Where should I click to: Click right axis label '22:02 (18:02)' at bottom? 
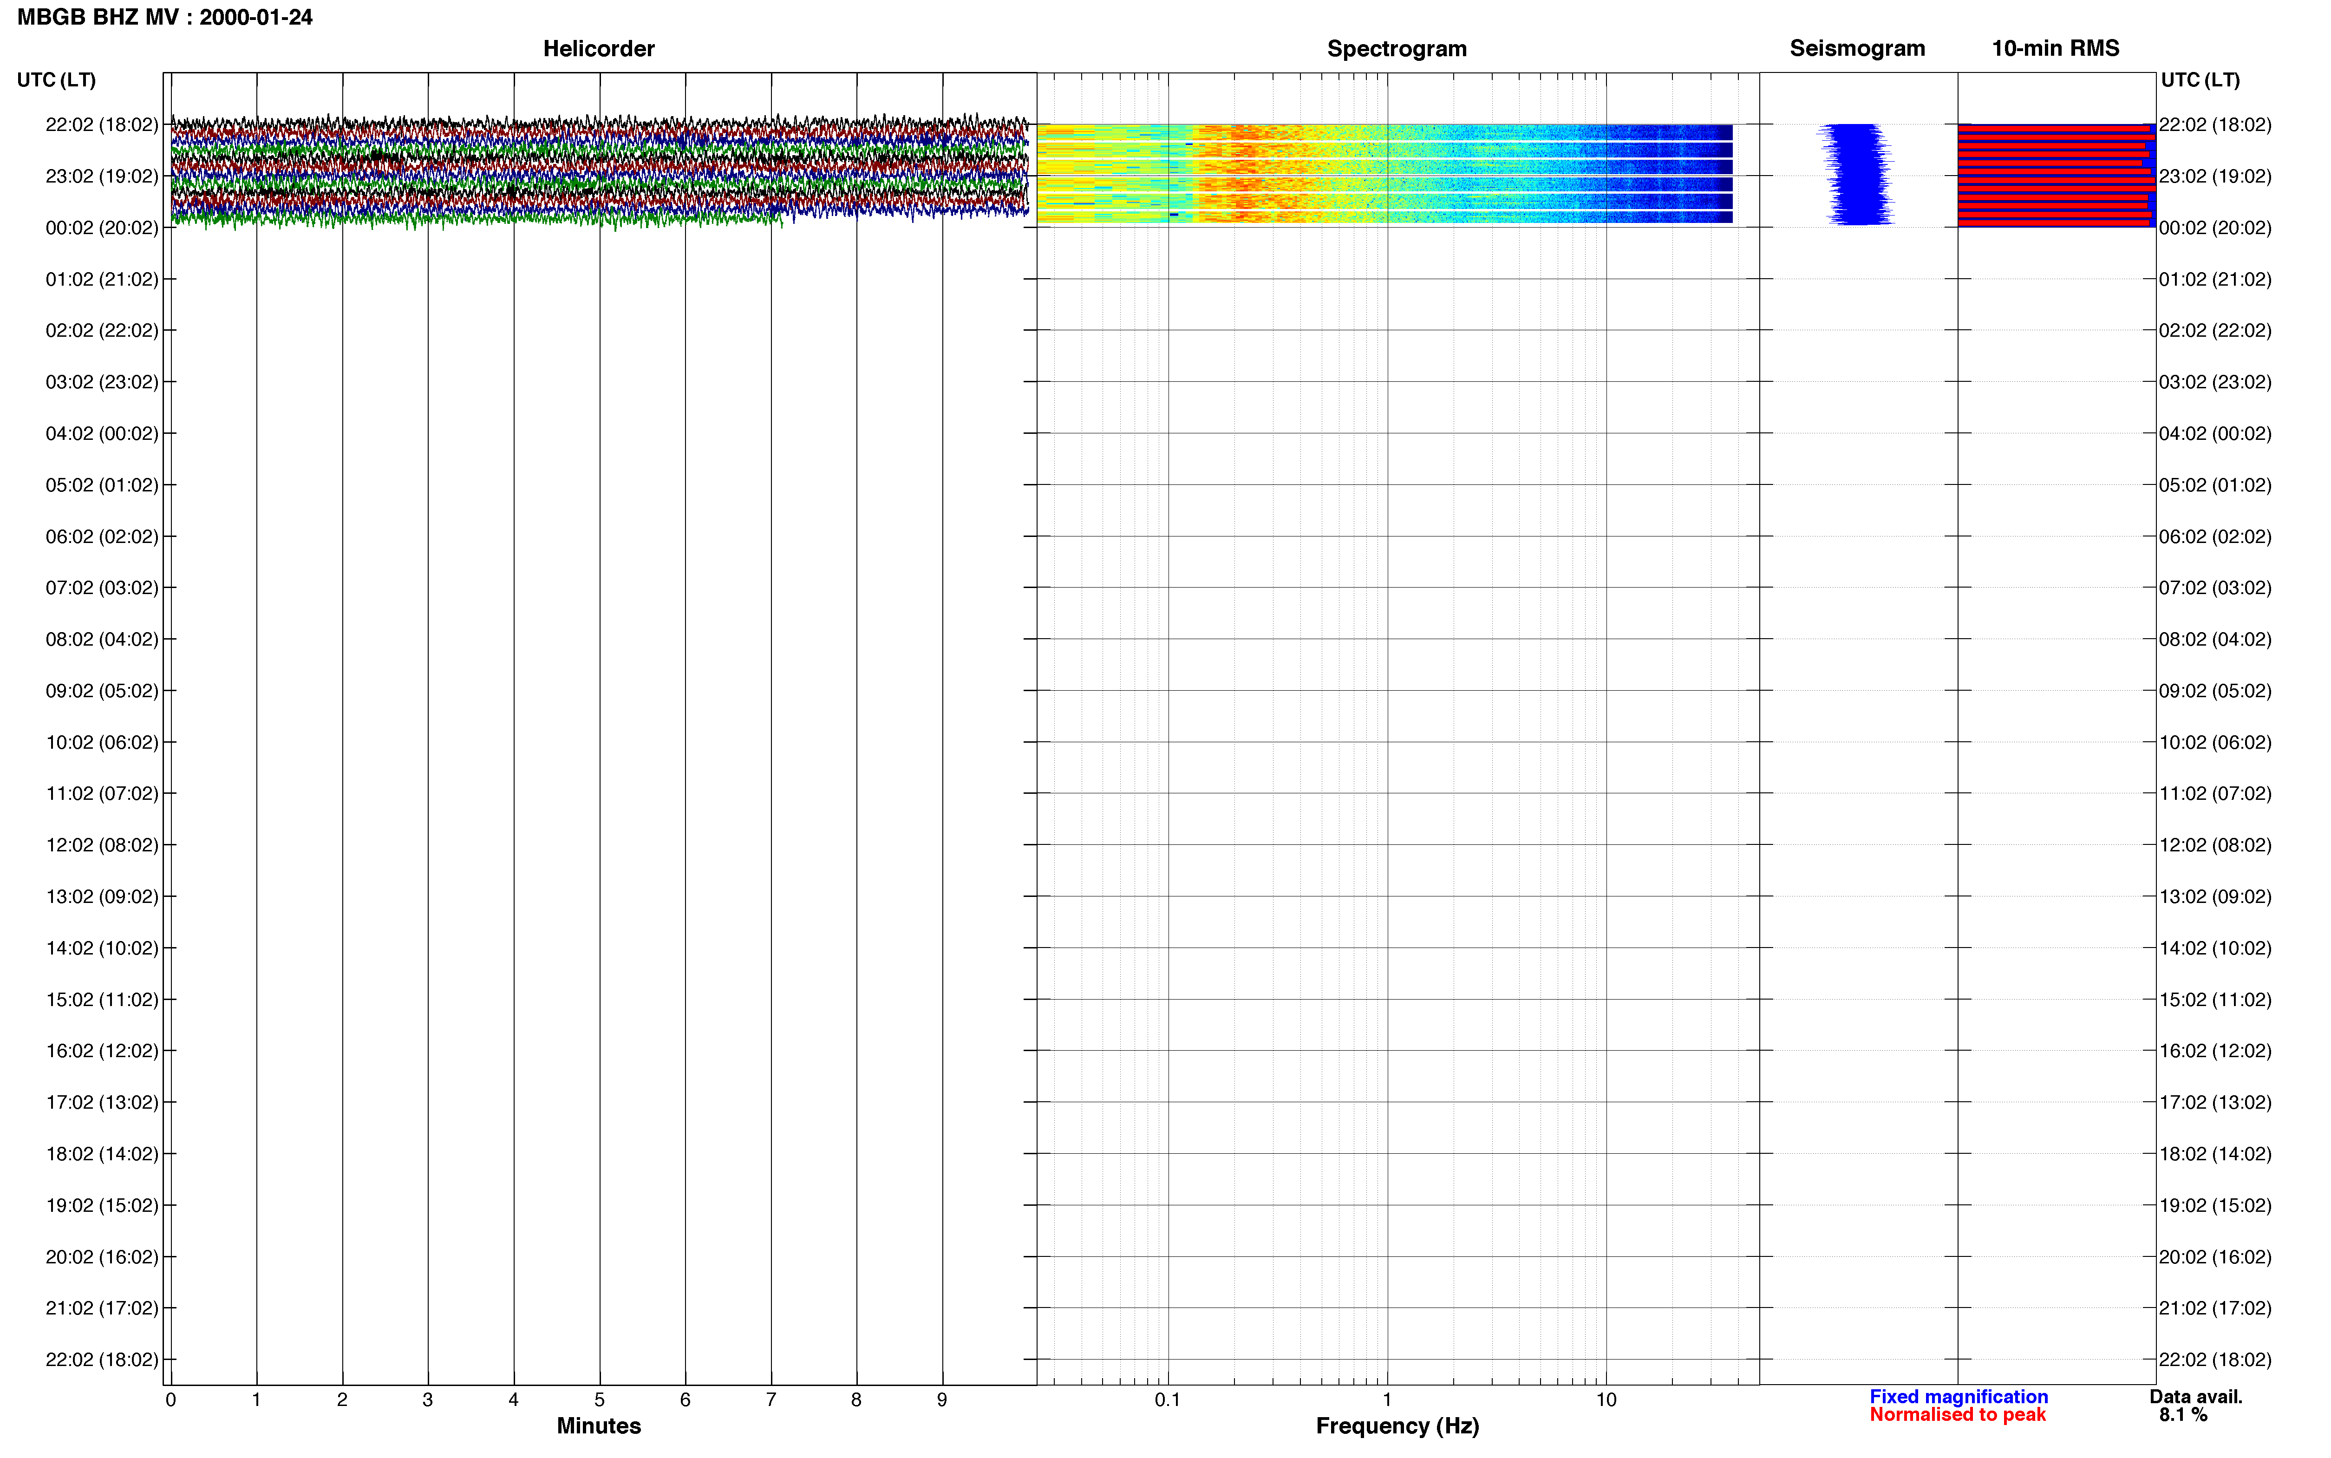pyautogui.click(x=2215, y=1360)
